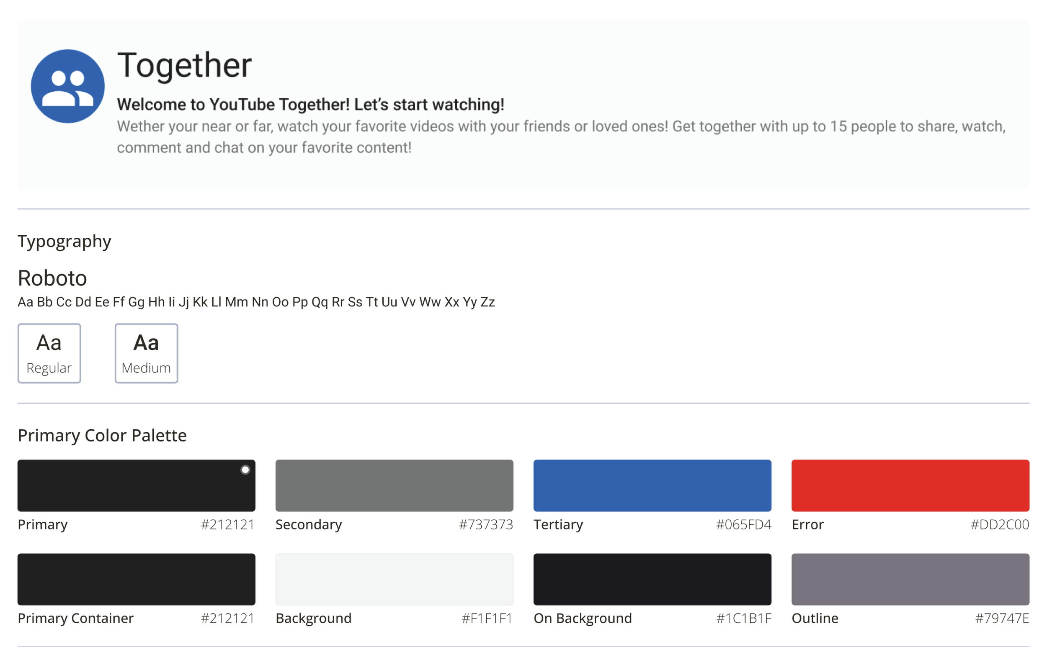The height and width of the screenshot is (647, 1047).
Task: Select the Medium font weight box
Action: 146,354
